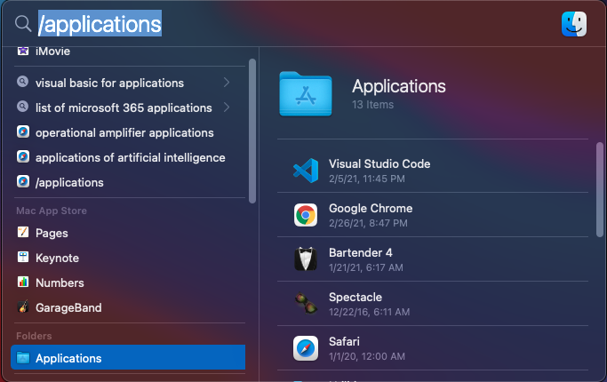Screen dimensions: 607x382
Task: Click folder icon in selected Applications row
Action: pyautogui.click(x=23, y=357)
